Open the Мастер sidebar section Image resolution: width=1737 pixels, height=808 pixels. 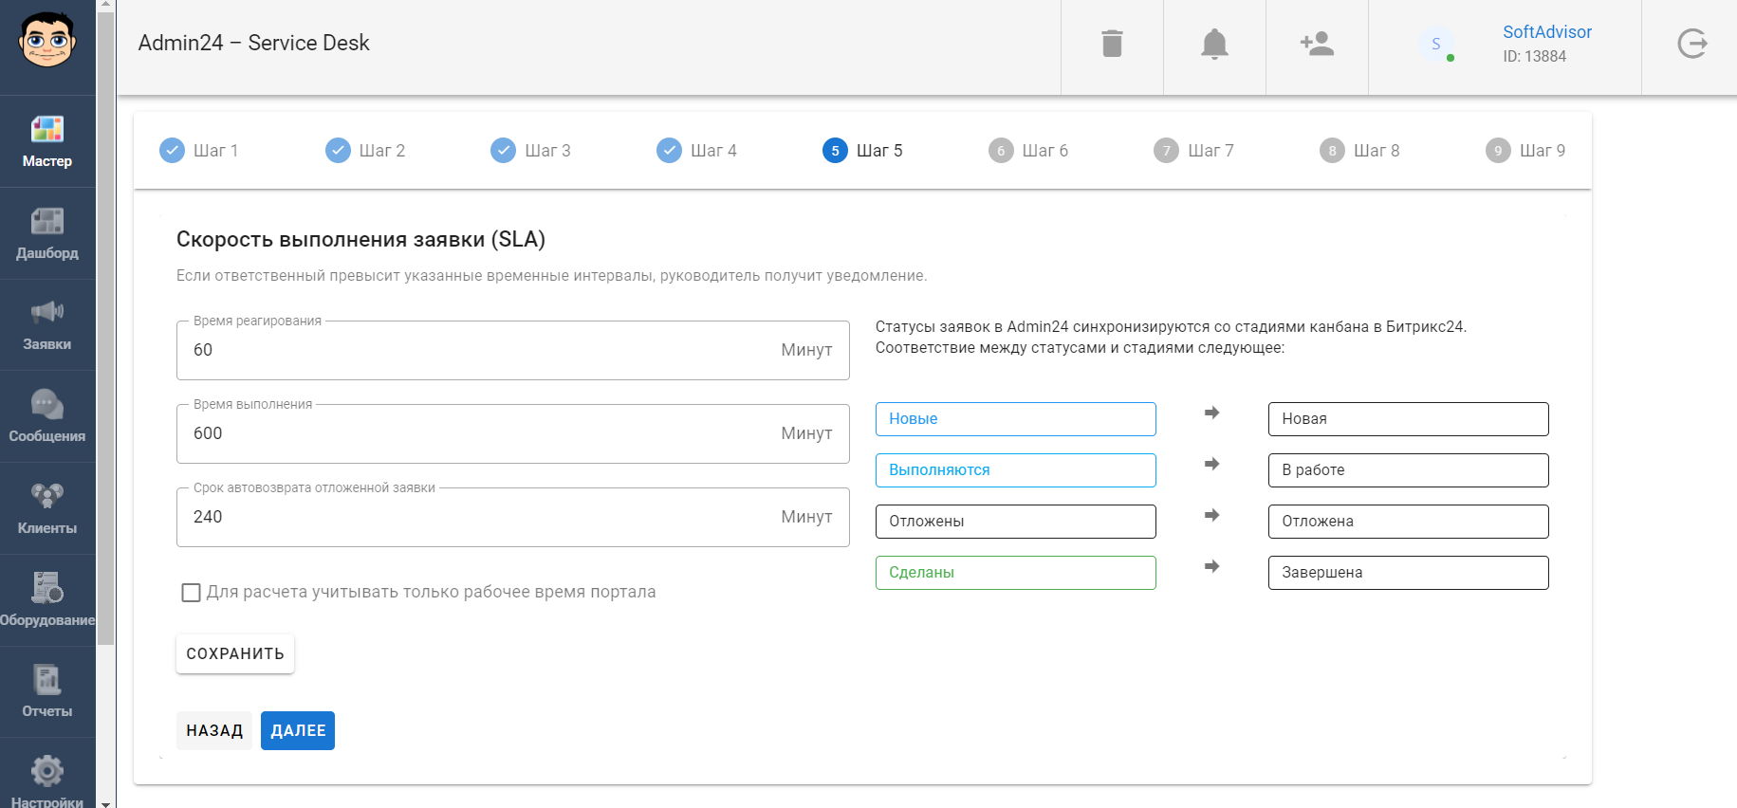point(47,141)
